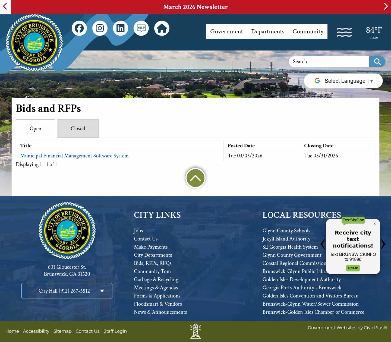The height and width of the screenshot is (342, 391).
Task: Select the Home icon near social links
Action: 162,28
